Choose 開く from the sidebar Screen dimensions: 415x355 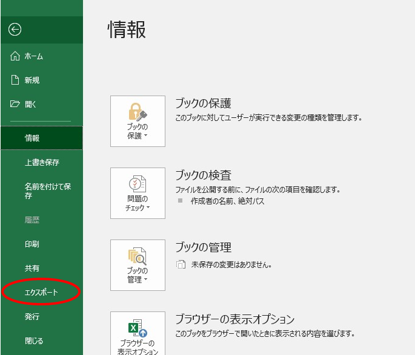[42, 105]
